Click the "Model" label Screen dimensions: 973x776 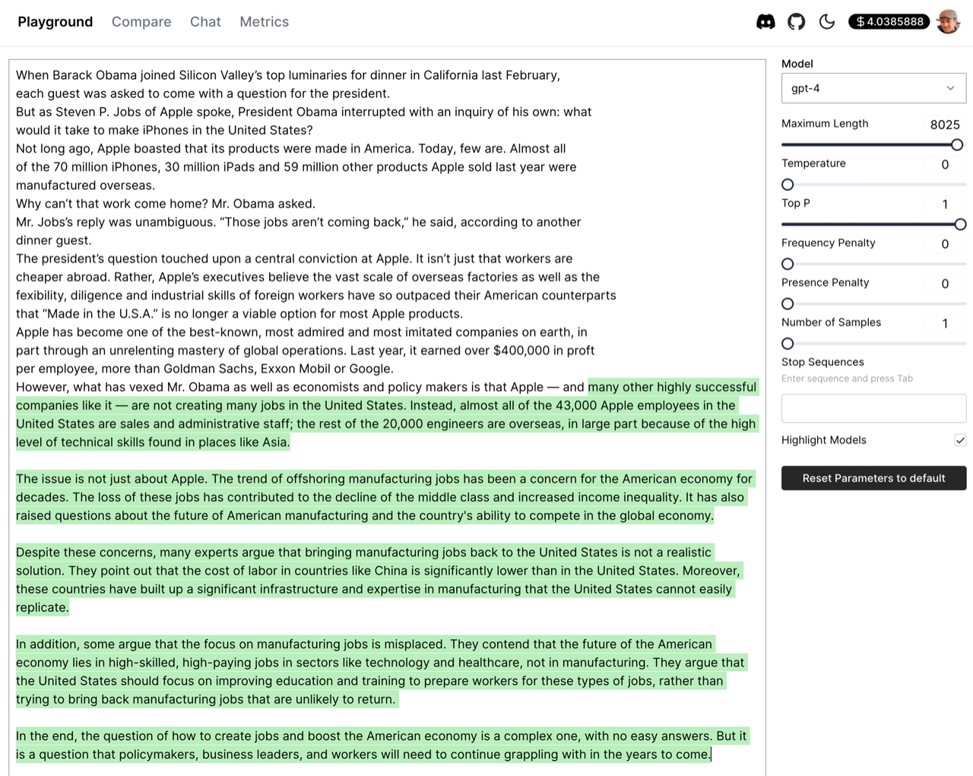[x=797, y=64]
